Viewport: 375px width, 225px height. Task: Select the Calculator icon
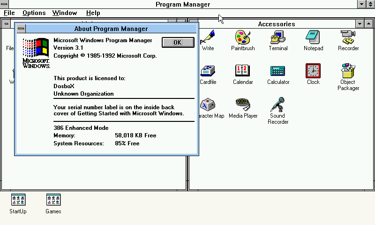pos(278,71)
